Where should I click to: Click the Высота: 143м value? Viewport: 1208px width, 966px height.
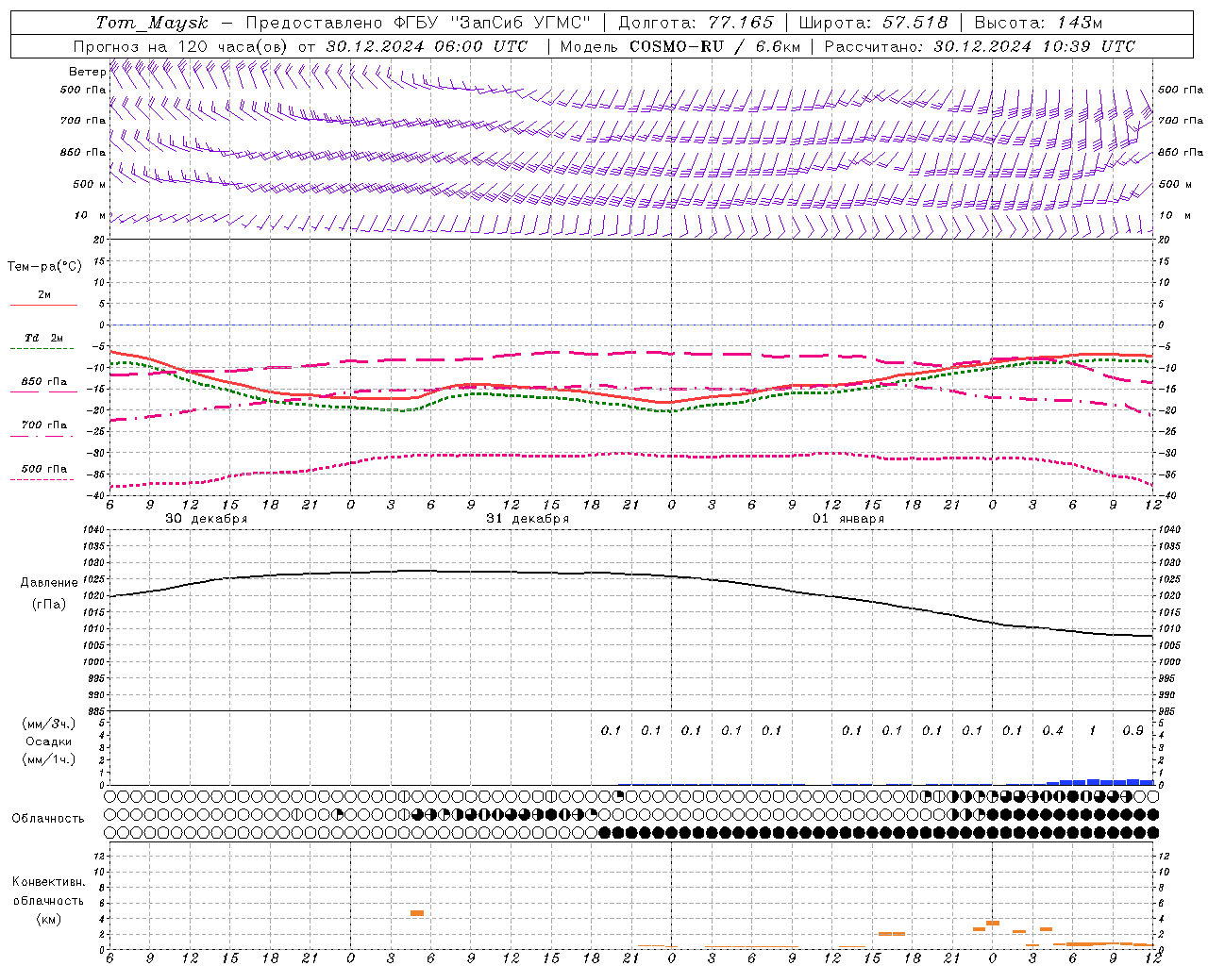(1038, 23)
